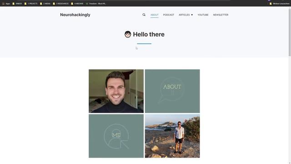Open the 4 ARCHIVE bookmarks folder
This screenshot has width=291, height=164.
[77, 4]
